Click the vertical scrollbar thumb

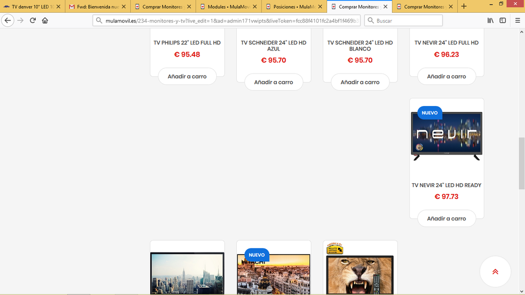521,163
